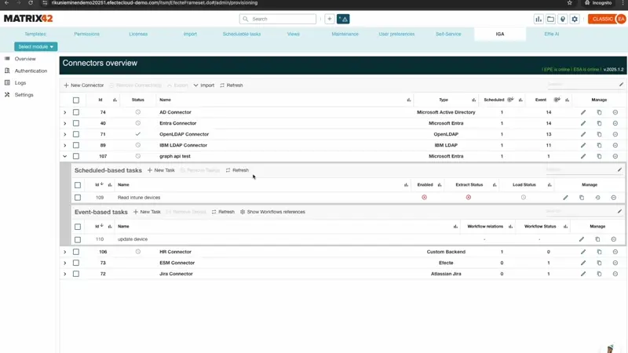This screenshot has width=628, height=353.
Task: Click the location pin icon in header
Action: tap(563, 19)
